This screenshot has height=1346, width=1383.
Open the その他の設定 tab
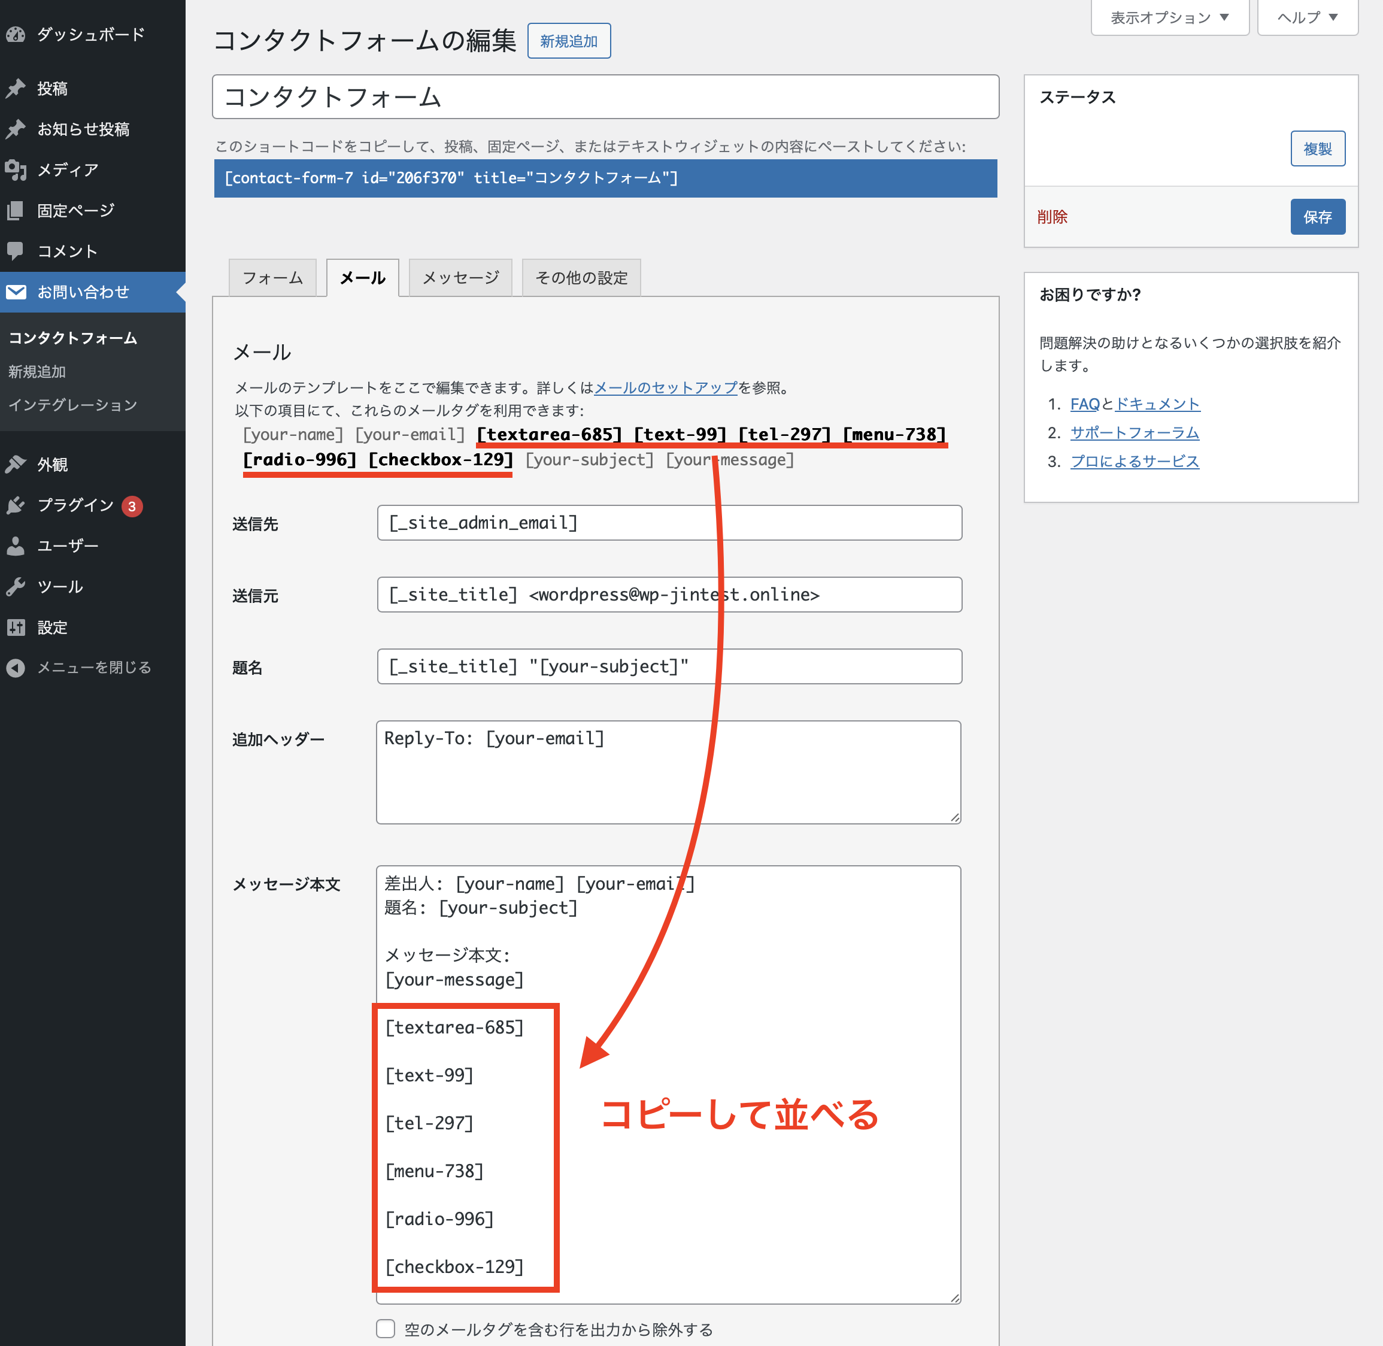coord(581,278)
